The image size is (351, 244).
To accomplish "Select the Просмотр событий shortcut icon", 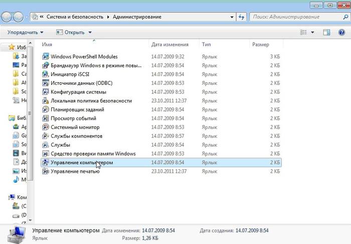I will [x=46, y=118].
